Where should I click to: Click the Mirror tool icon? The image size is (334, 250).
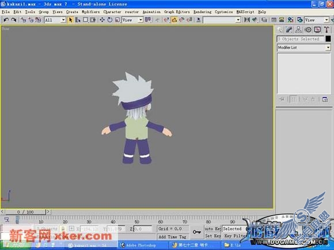[x=247, y=20]
